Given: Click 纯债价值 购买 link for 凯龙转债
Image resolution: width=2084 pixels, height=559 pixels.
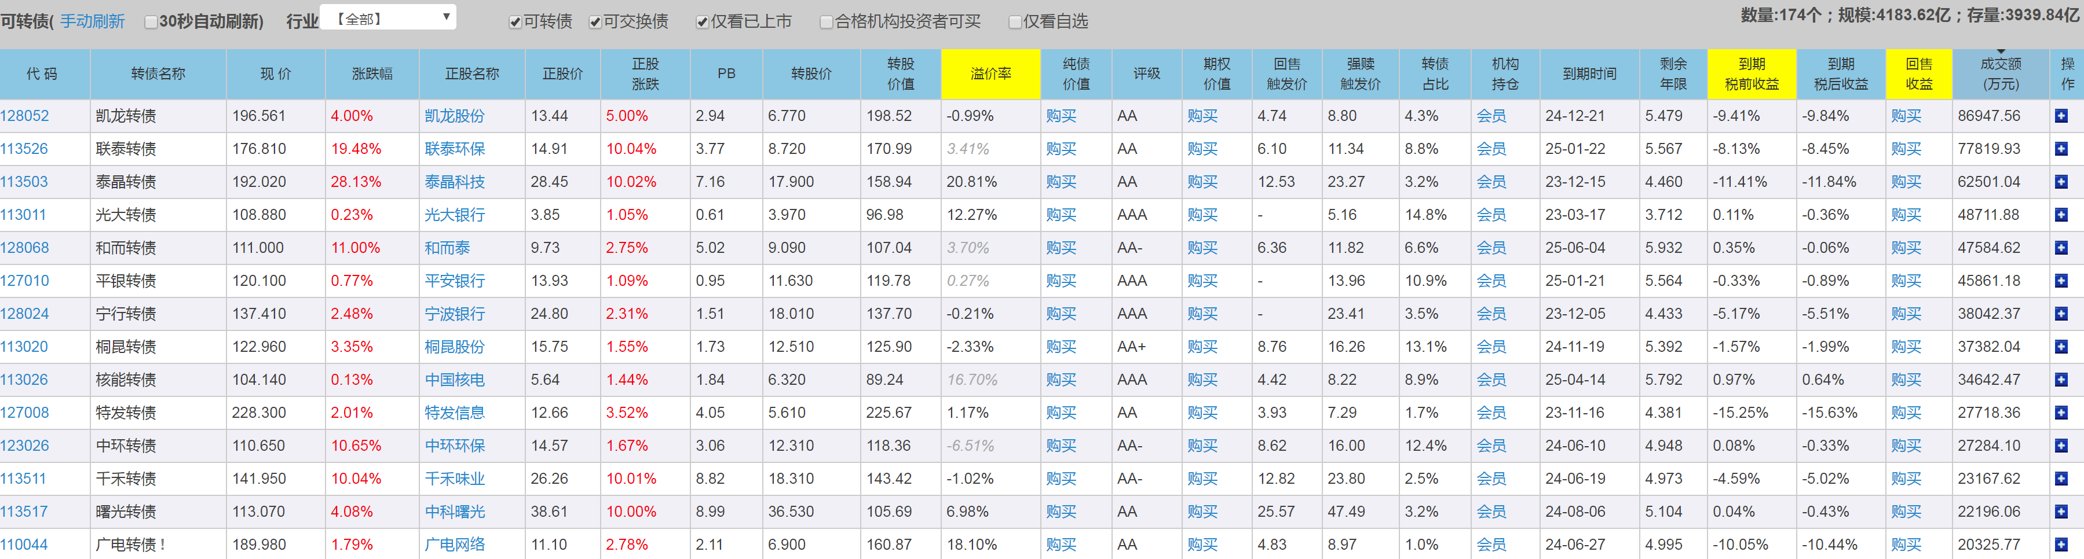Looking at the screenshot, I should 1061,116.
